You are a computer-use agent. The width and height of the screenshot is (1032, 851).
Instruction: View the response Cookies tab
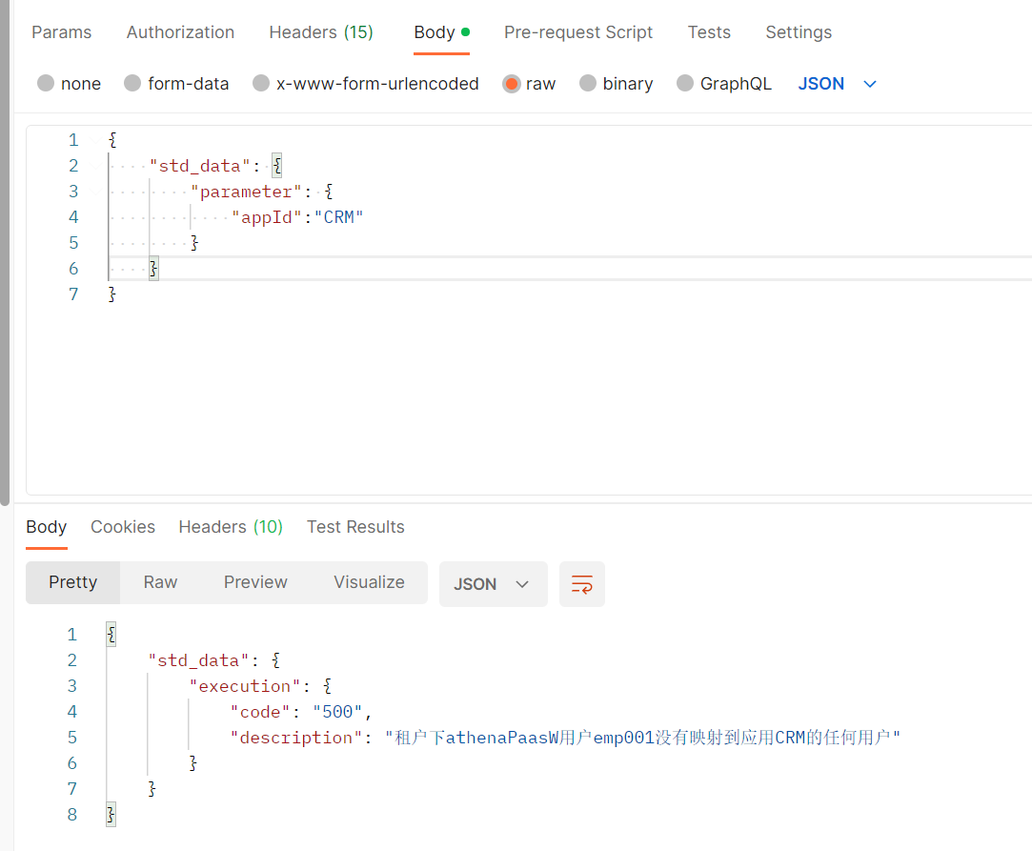point(123,527)
